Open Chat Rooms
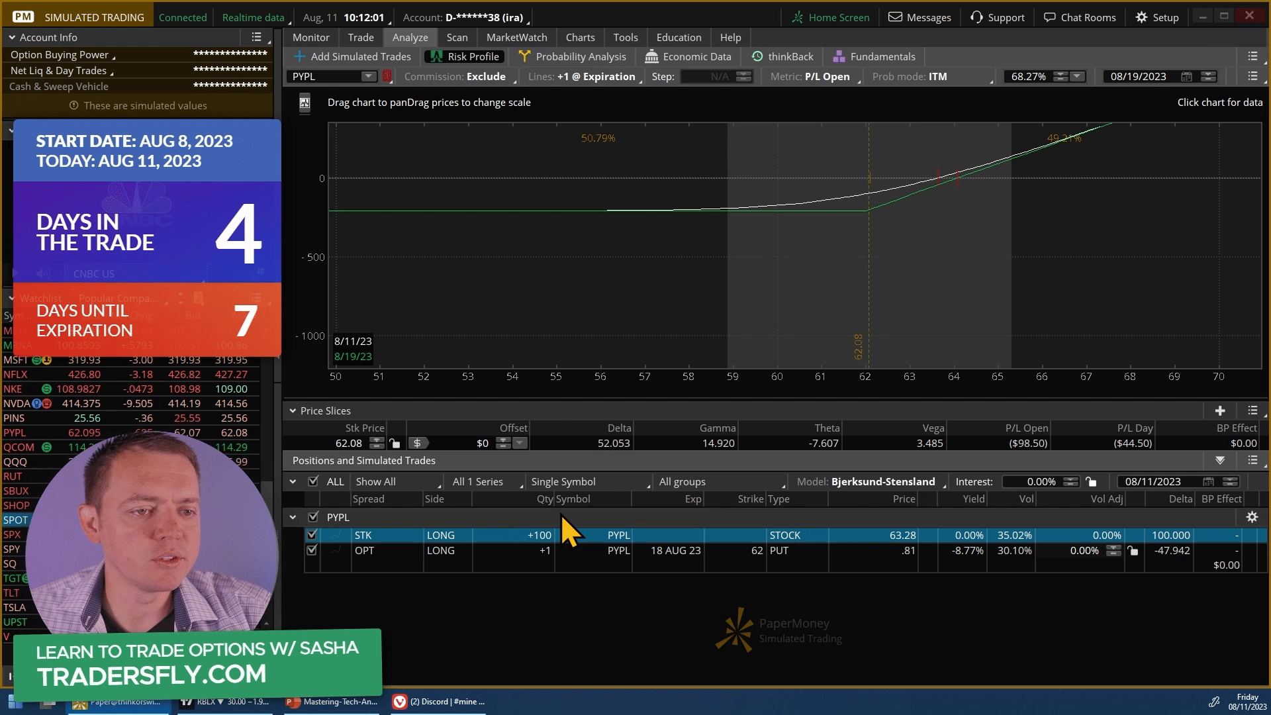This screenshot has width=1271, height=715. 1080,17
